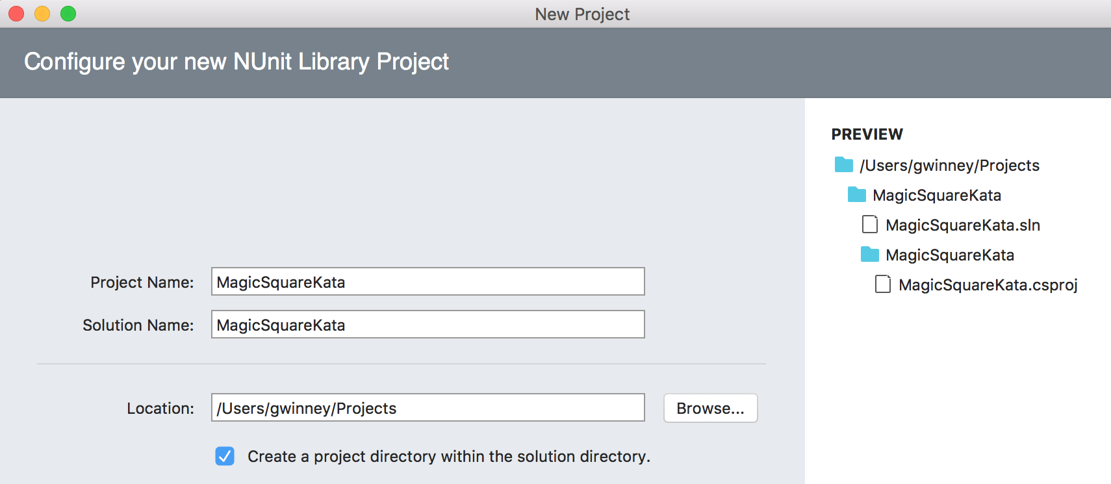Click the MagicSquareKata.sln file icon
Screen dimensions: 1111x484
tap(869, 225)
